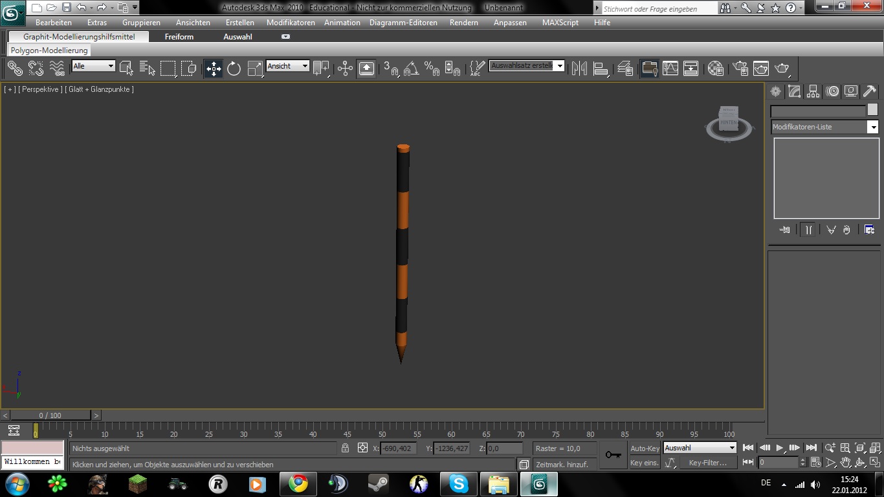Activate the select object tool
884x497 pixels.
pyautogui.click(x=127, y=67)
